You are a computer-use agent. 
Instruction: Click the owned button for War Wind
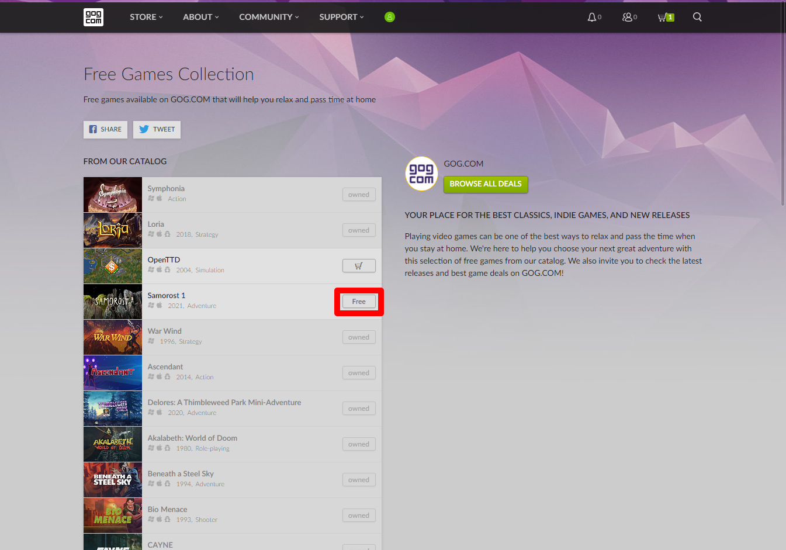(x=359, y=337)
